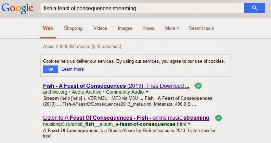
Task: Switch to the News tab
Action: [x=149, y=28]
